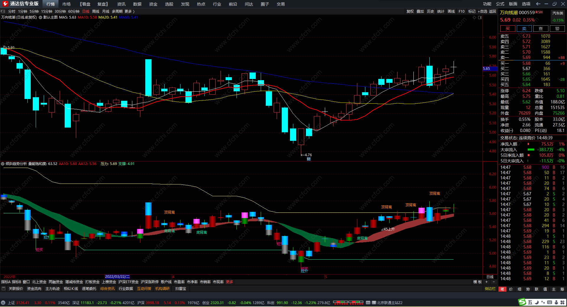Open the 资讯 menu tab
567x307 pixels.
pyautogui.click(x=121, y=4)
